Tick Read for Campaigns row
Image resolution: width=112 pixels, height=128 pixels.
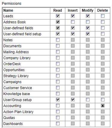[58, 82]
